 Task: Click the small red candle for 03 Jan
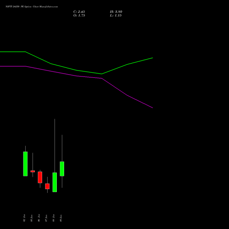(33, 171)
